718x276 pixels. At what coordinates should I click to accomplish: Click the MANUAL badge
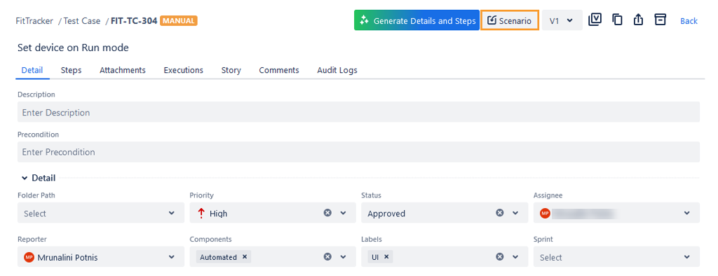pyautogui.click(x=179, y=20)
